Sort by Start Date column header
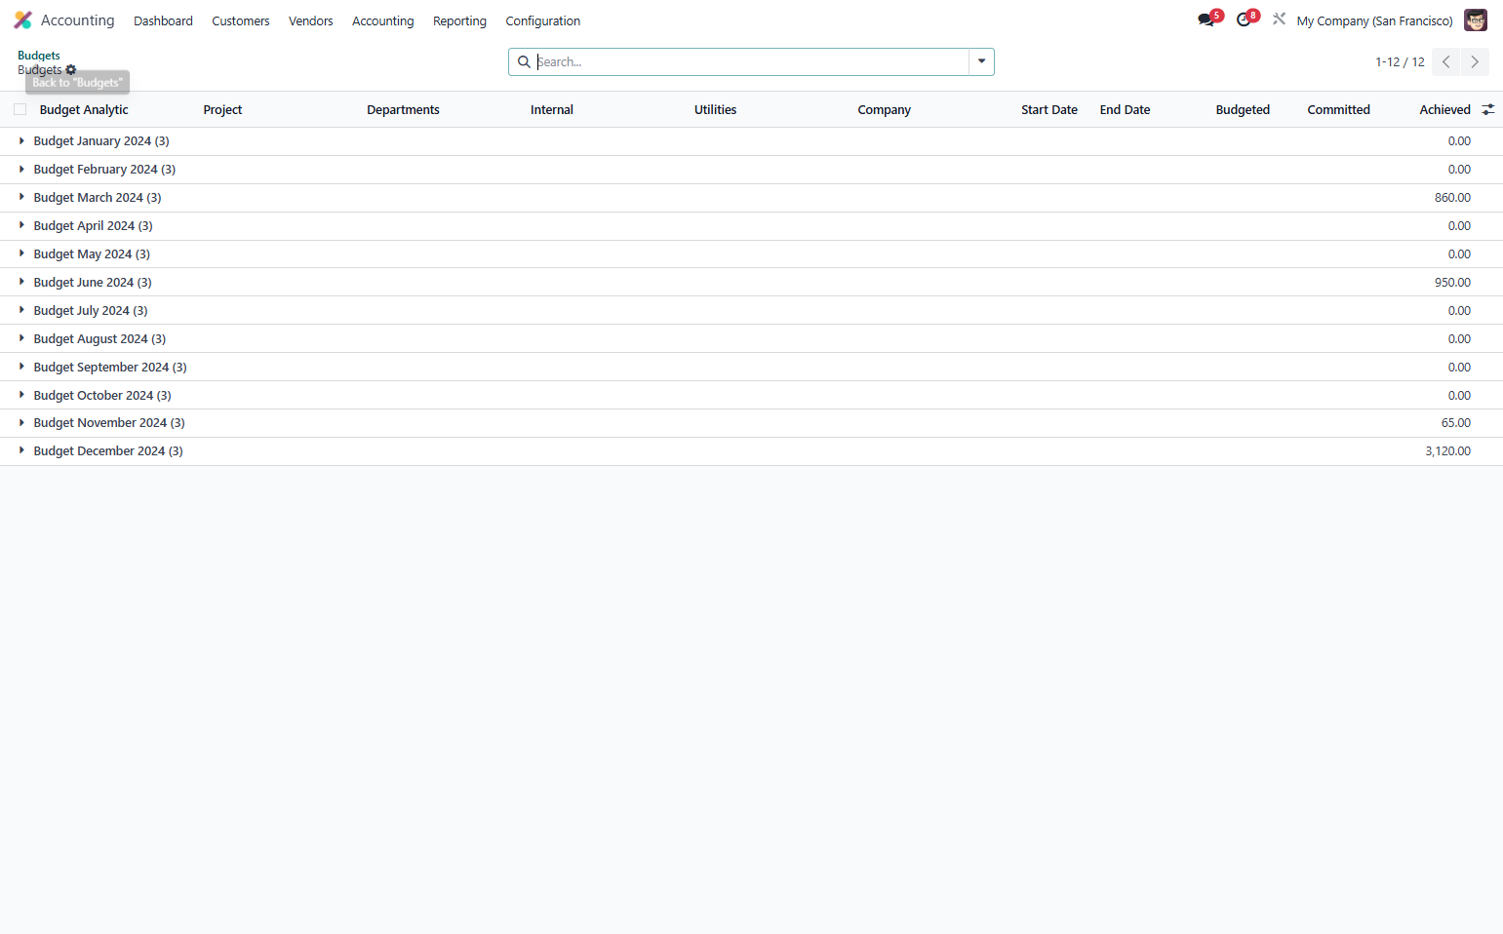Screen dimensions: 1503x934 [1049, 110]
